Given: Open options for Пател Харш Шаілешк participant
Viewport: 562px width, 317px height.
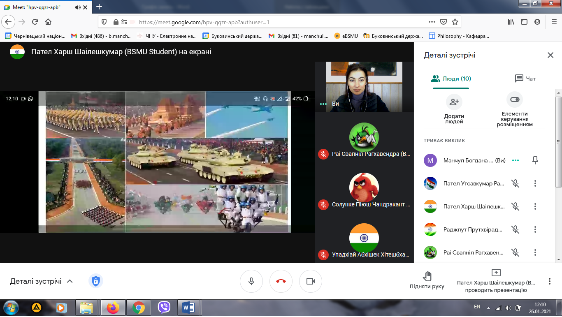Looking at the screenshot, I should click(535, 206).
